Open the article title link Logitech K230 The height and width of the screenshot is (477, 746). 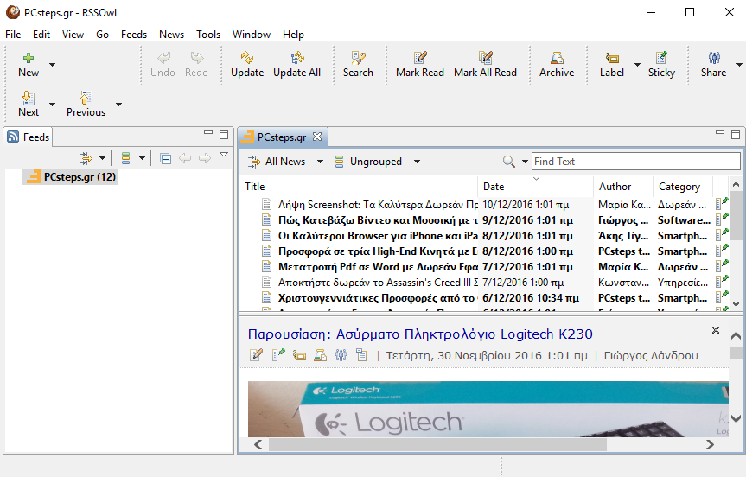(420, 334)
